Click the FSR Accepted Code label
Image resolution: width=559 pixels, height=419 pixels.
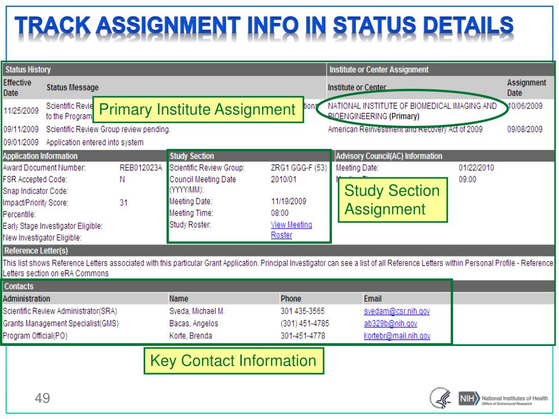point(35,179)
